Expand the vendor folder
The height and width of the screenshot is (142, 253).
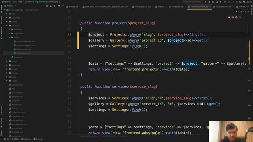7,81
